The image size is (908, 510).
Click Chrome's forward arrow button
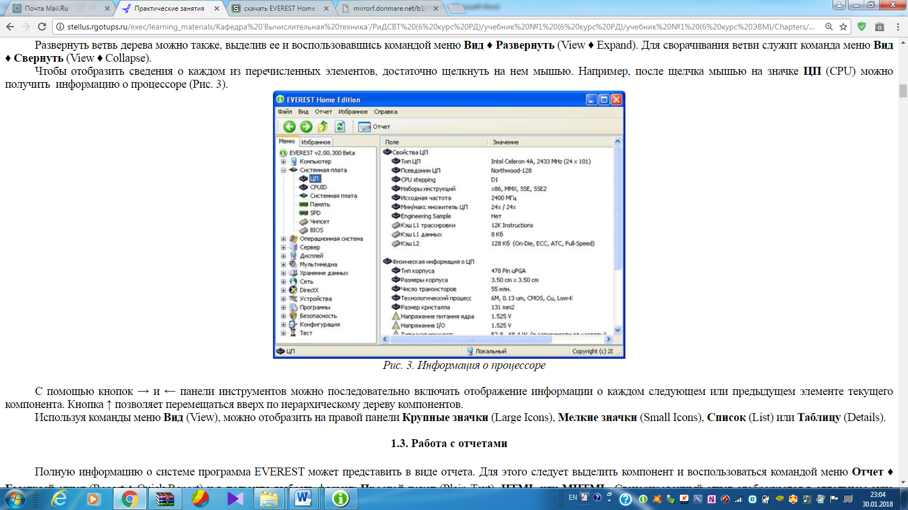[x=26, y=27]
